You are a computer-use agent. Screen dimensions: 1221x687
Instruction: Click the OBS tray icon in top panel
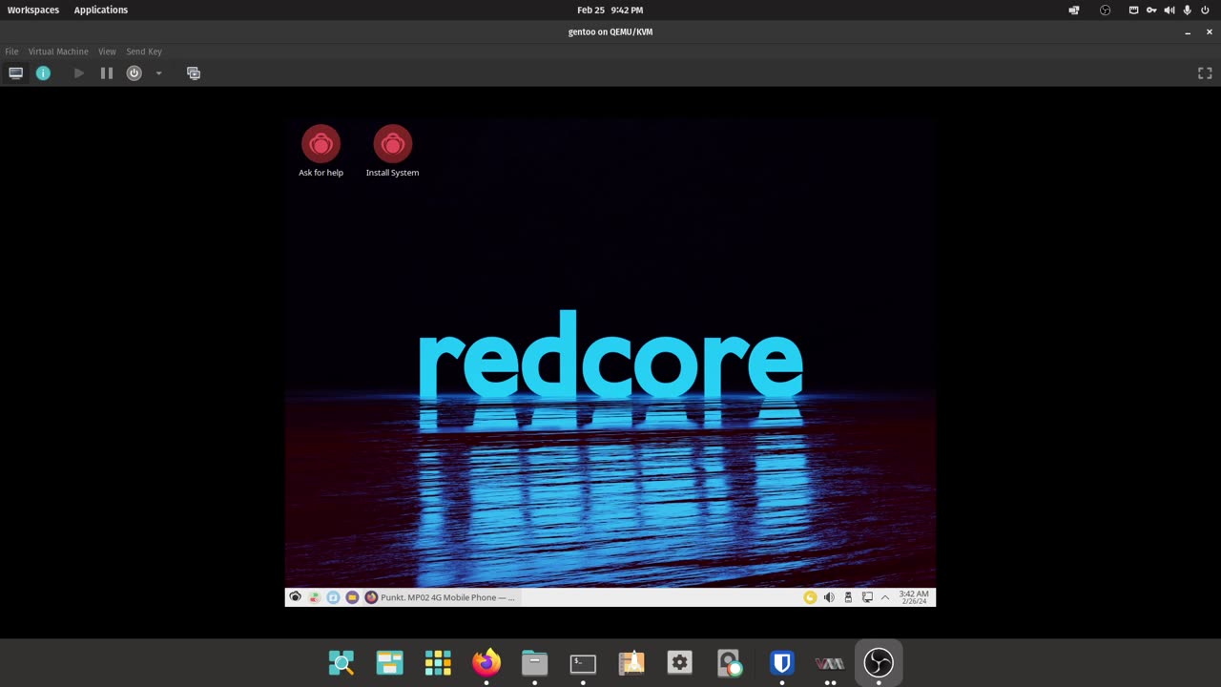(x=1106, y=10)
